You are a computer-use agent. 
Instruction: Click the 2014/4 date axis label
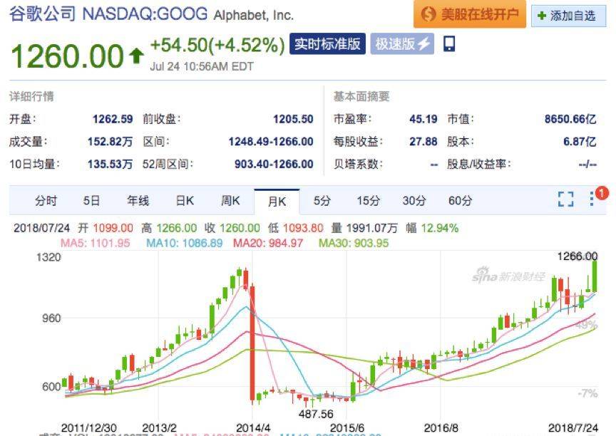click(253, 427)
